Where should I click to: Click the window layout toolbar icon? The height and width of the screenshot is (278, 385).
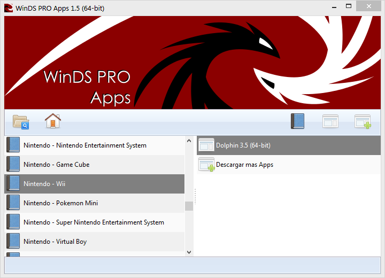tap(330, 121)
